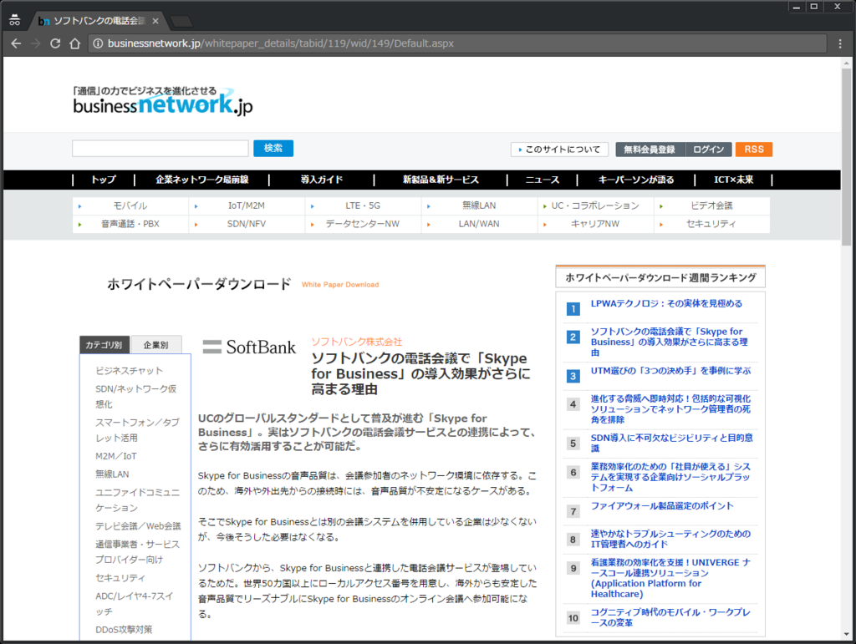
Task: Open ビデオ会議 topic link
Action: [x=711, y=205]
